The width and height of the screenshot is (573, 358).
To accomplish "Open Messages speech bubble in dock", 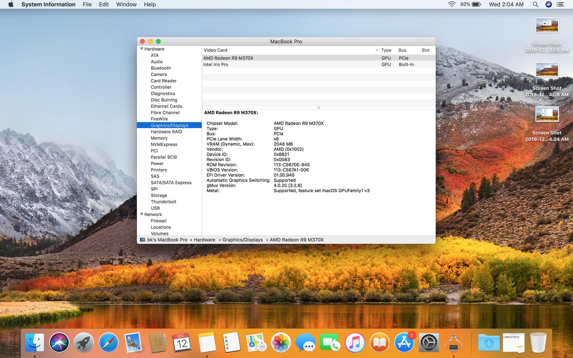I will click(x=305, y=342).
